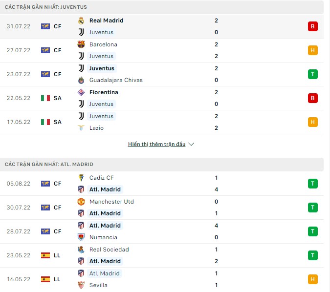Click the Fiorentina club crest
Viewport: 330px width, 292px height.
[81, 92]
